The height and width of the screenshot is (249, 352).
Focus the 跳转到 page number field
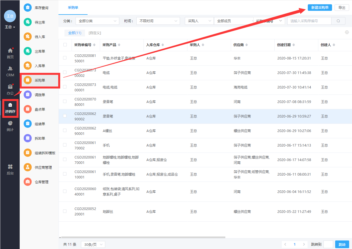tap(328, 244)
